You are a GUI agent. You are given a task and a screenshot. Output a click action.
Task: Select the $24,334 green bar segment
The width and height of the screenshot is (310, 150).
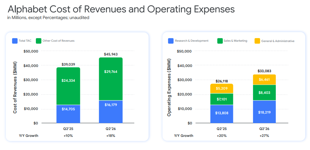tap(68, 86)
